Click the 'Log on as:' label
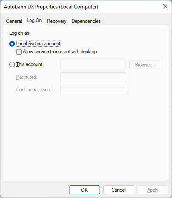This screenshot has height=198, width=172. (20, 33)
